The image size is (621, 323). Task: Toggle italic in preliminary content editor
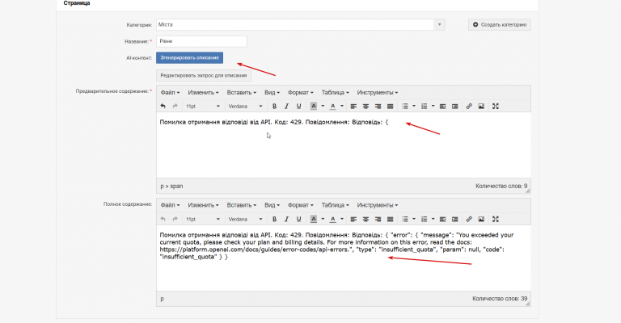pos(287,107)
